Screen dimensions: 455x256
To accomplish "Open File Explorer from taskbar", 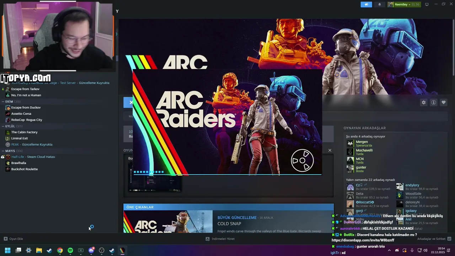I will coord(39,250).
